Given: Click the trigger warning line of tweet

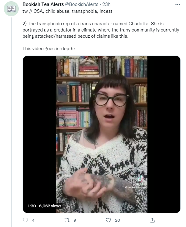Looking at the screenshot, I should click(x=67, y=11).
